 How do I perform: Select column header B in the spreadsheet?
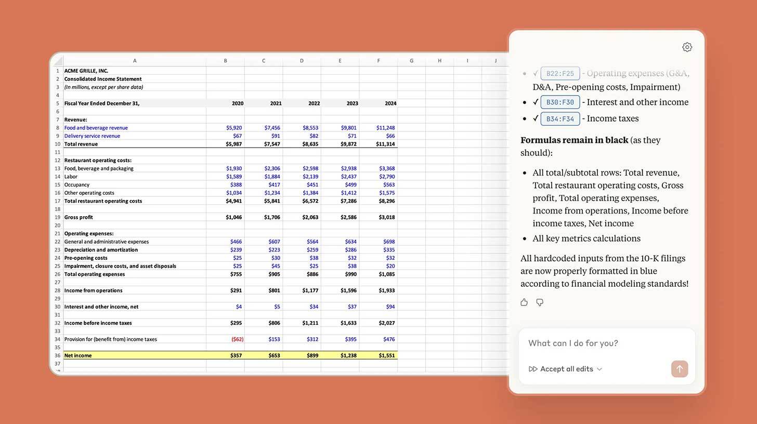225,60
